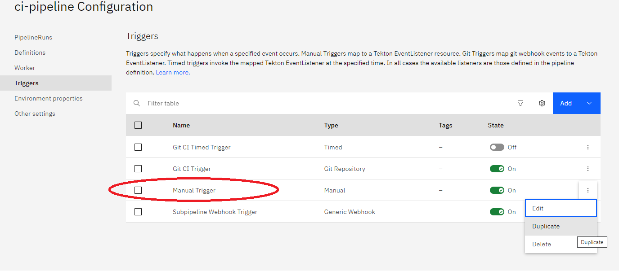Click the filter funnel icon
619x271 pixels.
pos(520,103)
